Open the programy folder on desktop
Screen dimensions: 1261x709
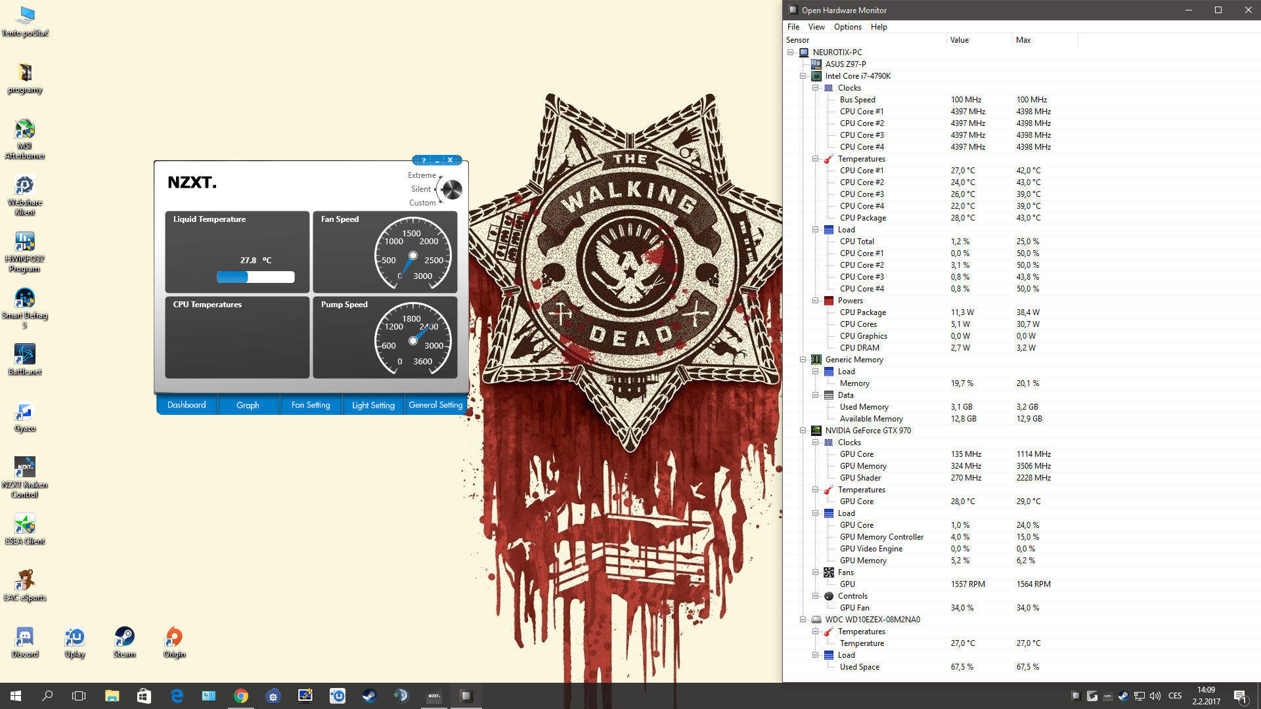[25, 78]
